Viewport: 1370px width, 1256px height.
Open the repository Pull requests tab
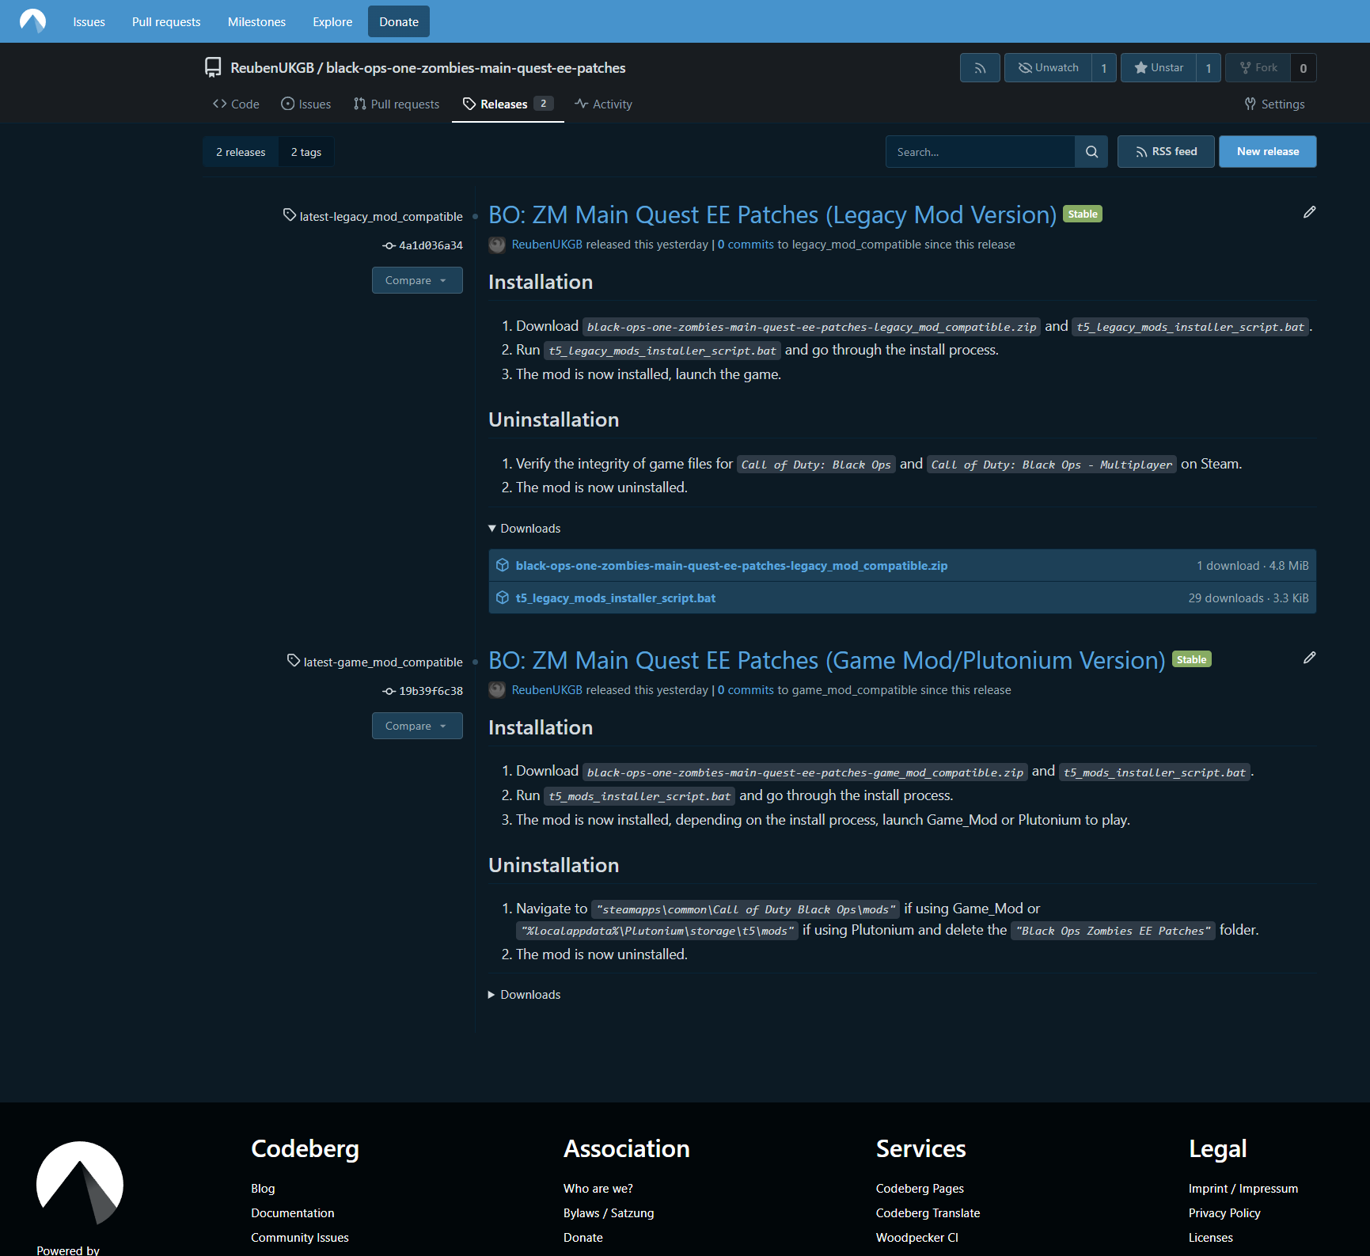coord(397,104)
